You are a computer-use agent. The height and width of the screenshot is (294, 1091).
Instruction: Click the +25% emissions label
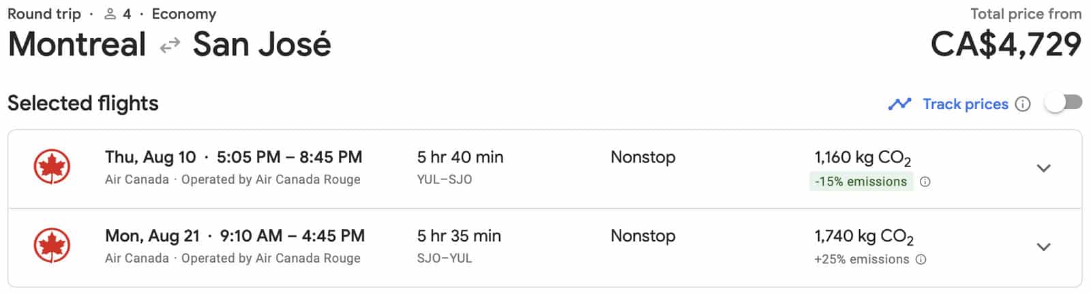(861, 259)
